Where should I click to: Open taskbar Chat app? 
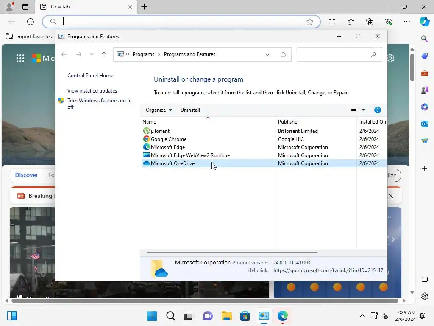[x=208, y=316]
